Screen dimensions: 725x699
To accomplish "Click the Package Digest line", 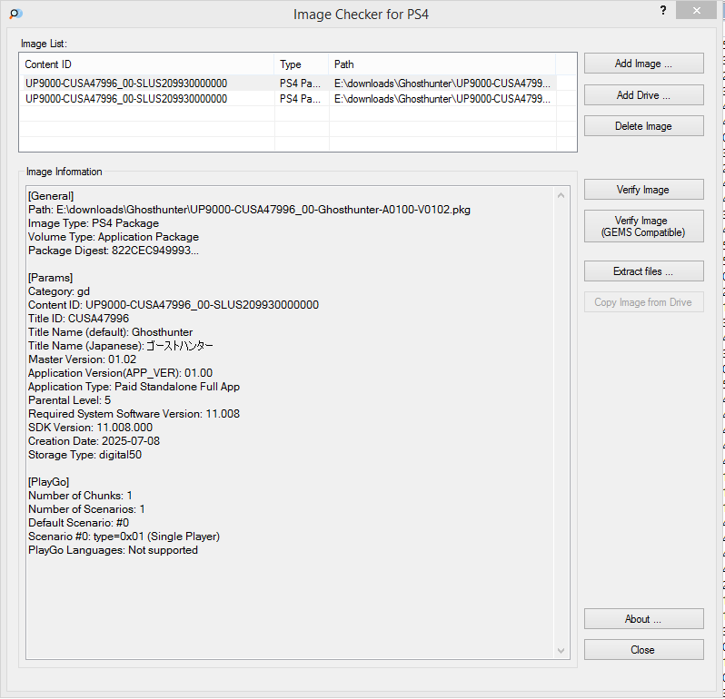I will click(x=114, y=251).
